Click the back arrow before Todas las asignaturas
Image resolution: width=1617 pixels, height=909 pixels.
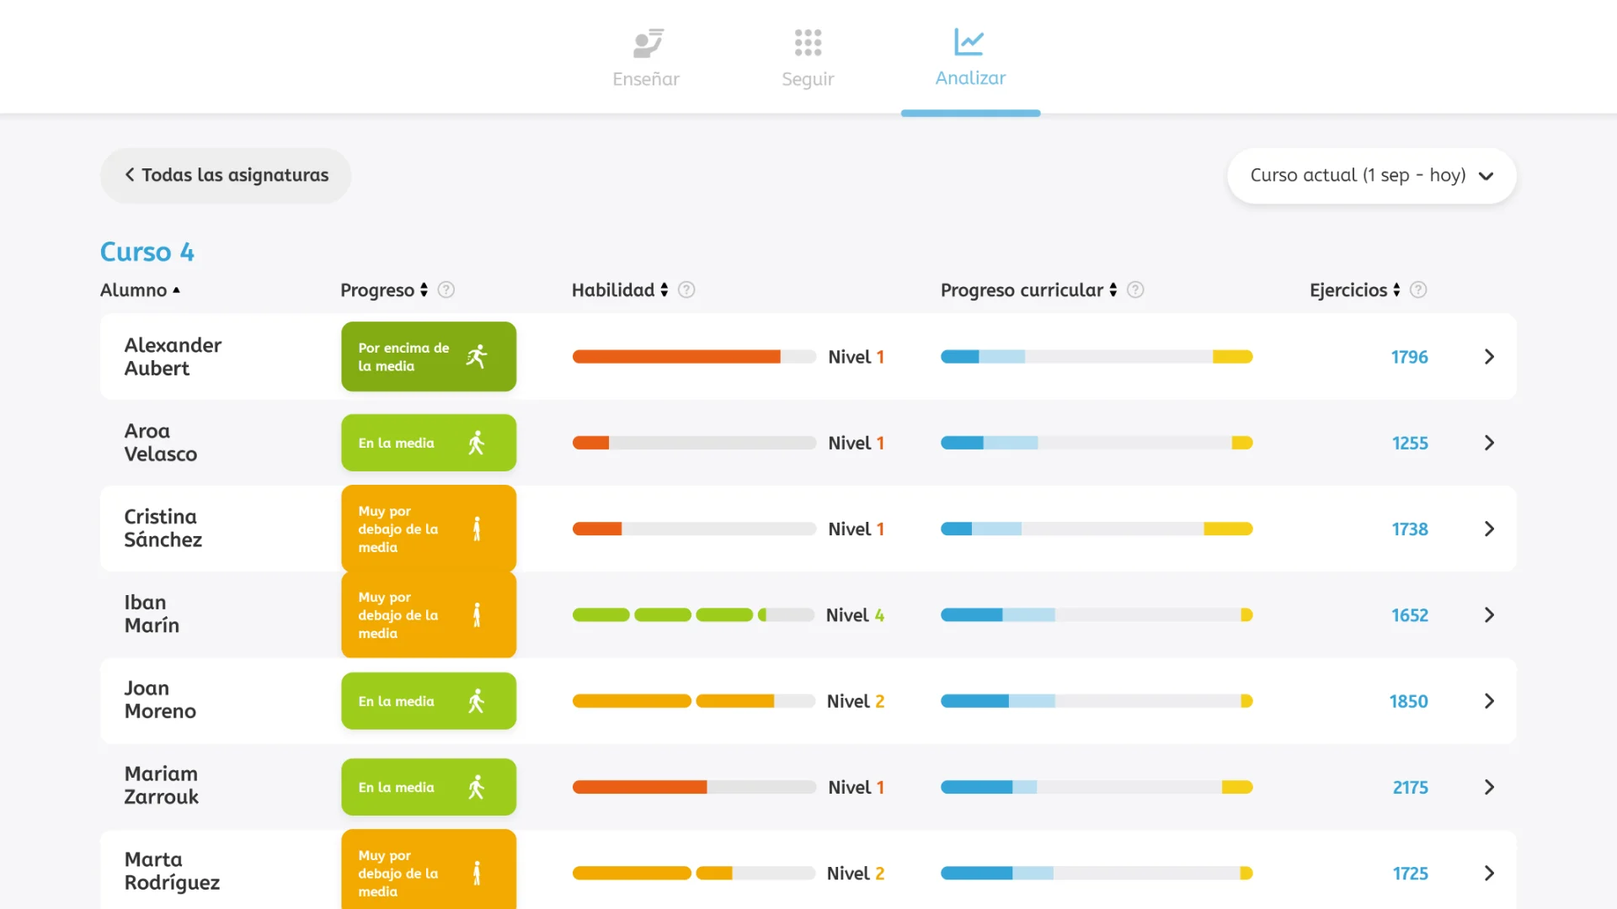pyautogui.click(x=131, y=174)
